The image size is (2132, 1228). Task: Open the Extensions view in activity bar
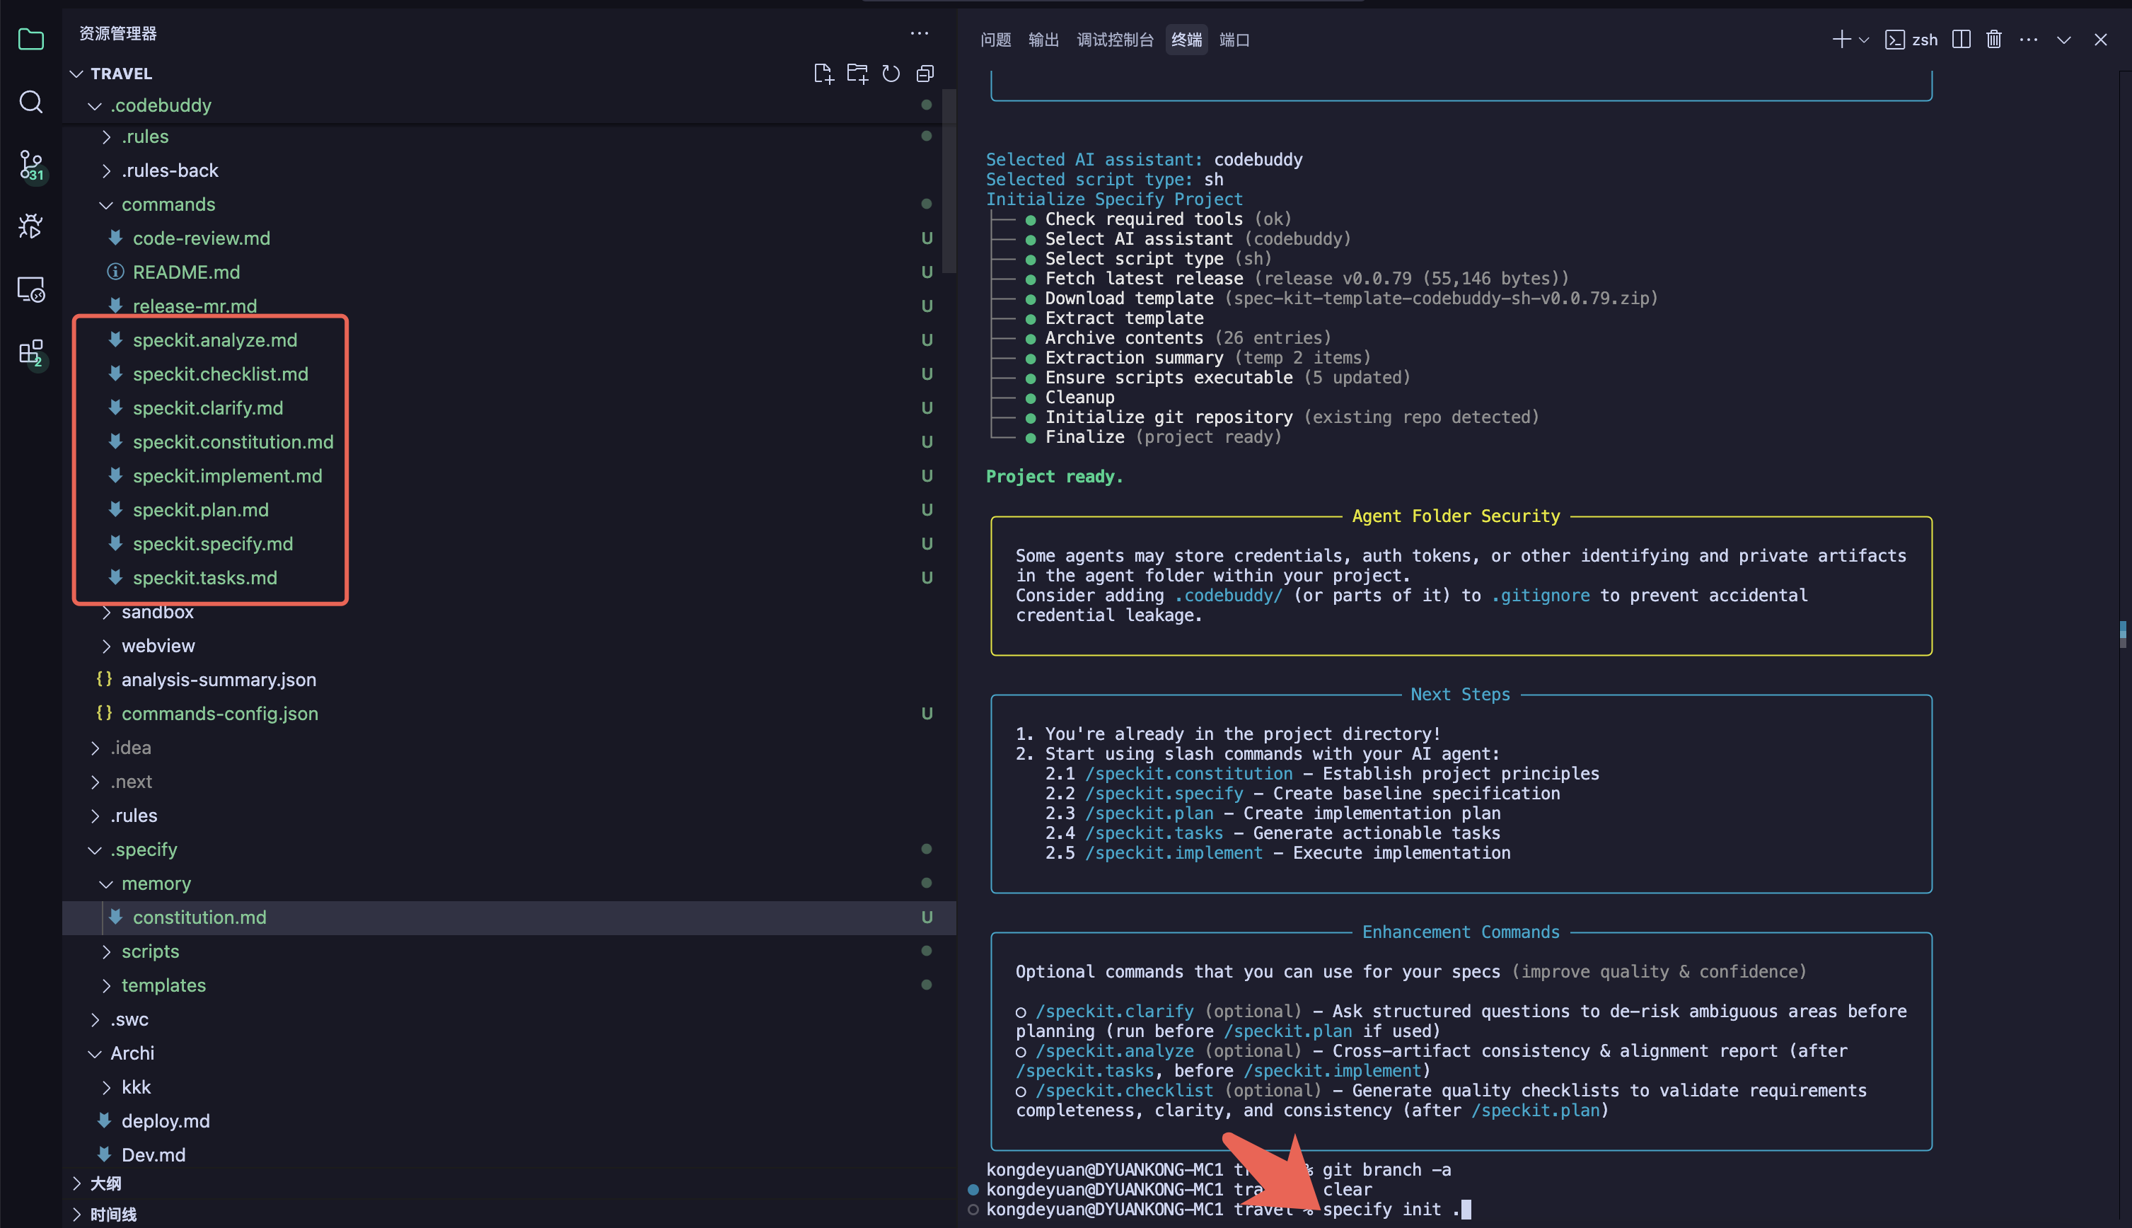31,352
